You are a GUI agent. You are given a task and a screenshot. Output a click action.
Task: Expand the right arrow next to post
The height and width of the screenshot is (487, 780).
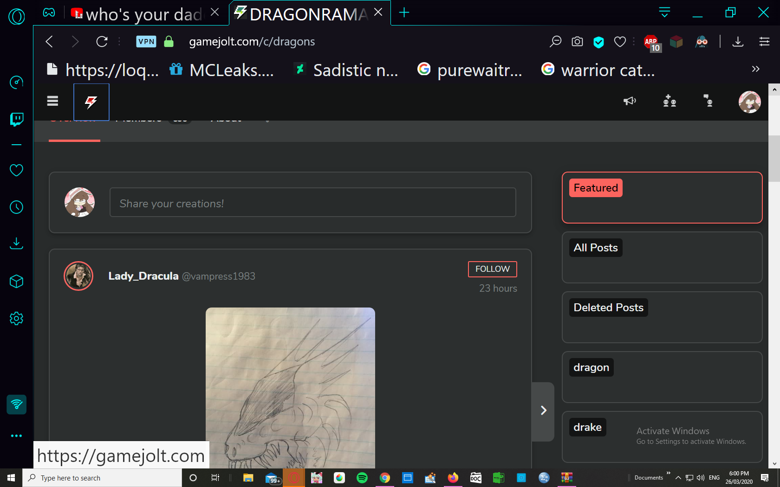(x=543, y=411)
